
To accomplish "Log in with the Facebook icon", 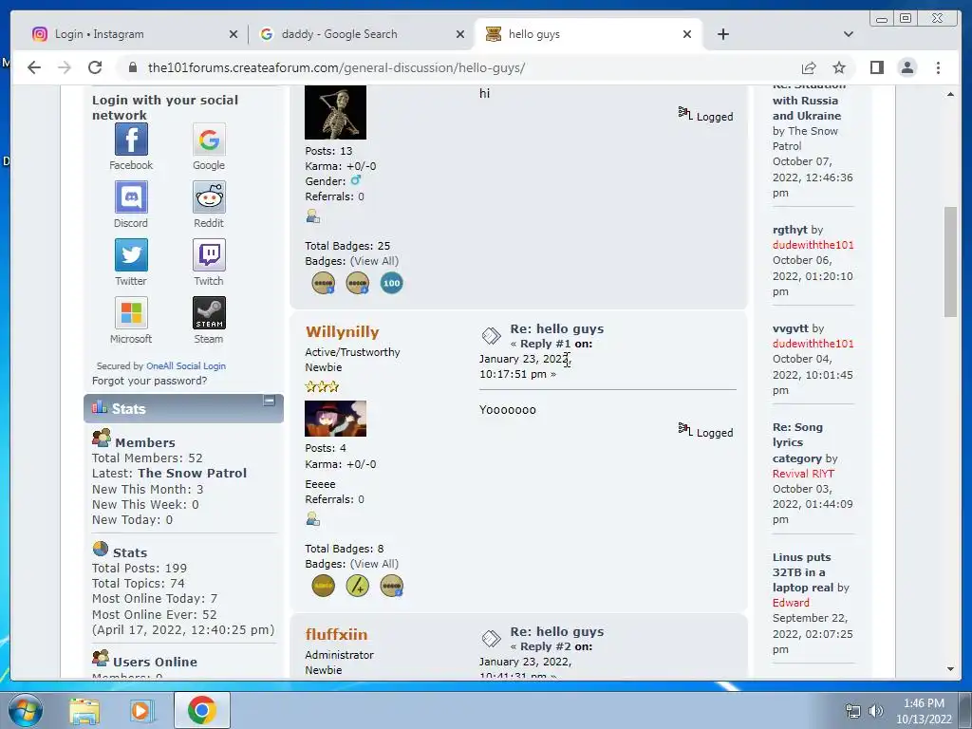I will tap(131, 139).
